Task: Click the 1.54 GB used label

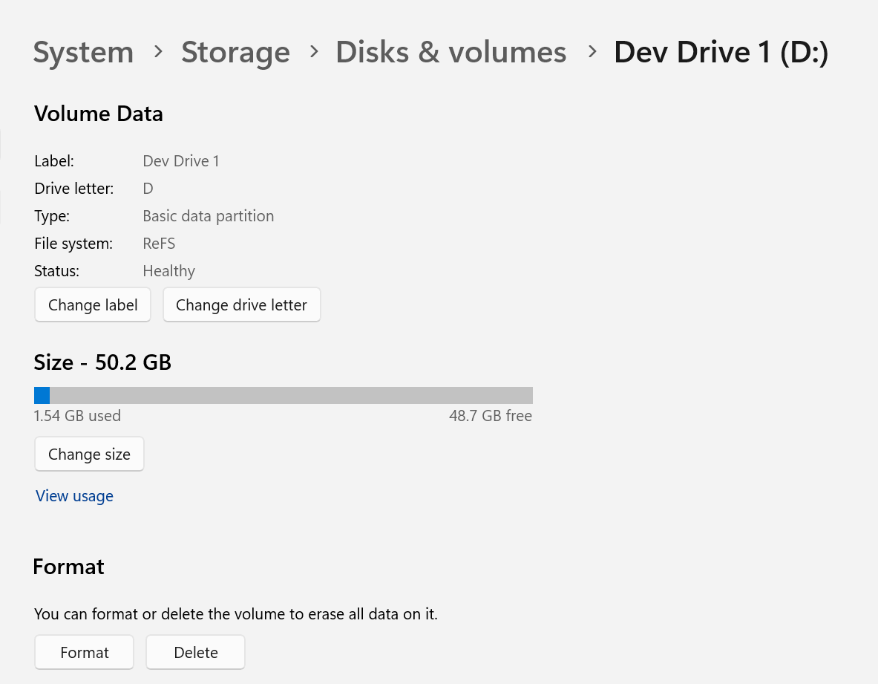Action: pyautogui.click(x=77, y=415)
